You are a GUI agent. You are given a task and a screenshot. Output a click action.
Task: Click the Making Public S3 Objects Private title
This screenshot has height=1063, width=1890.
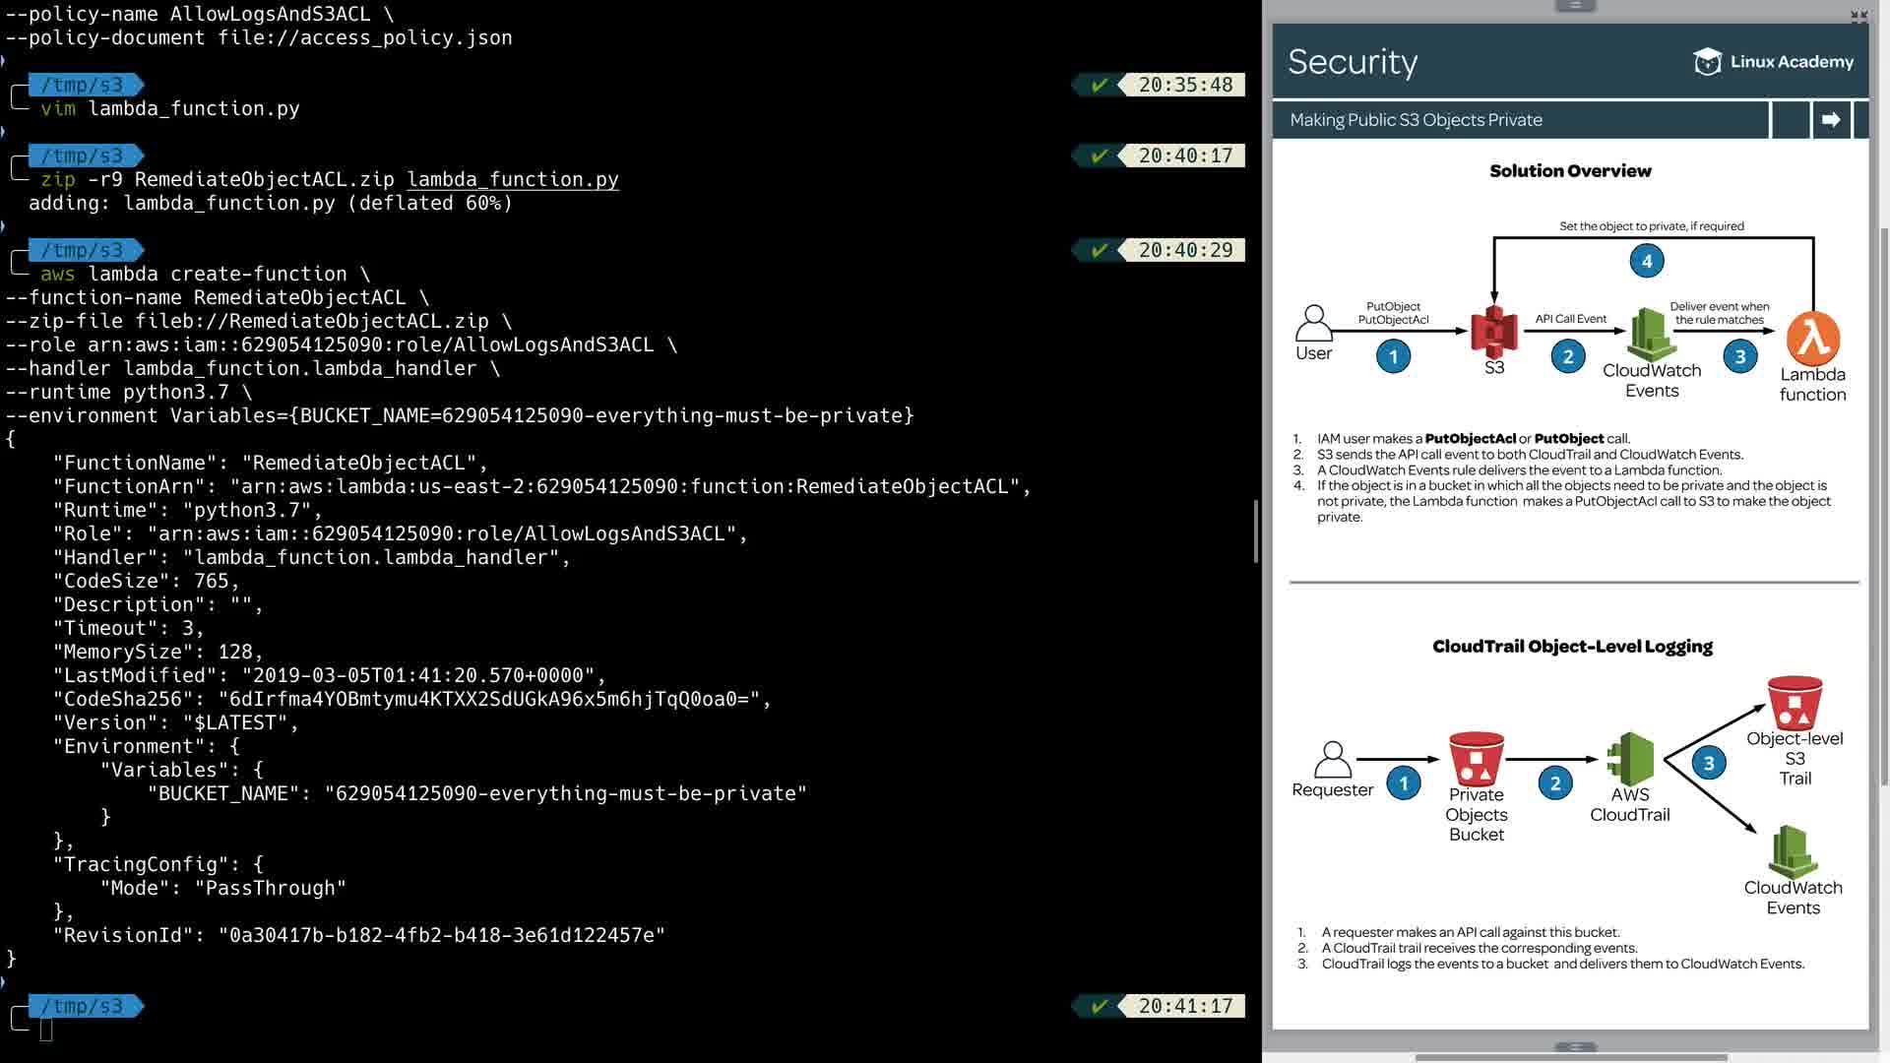pyautogui.click(x=1416, y=120)
